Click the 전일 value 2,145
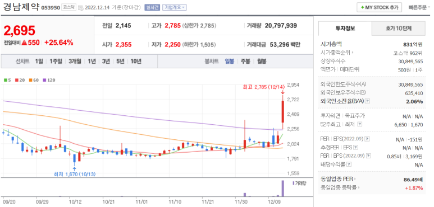 point(123,26)
